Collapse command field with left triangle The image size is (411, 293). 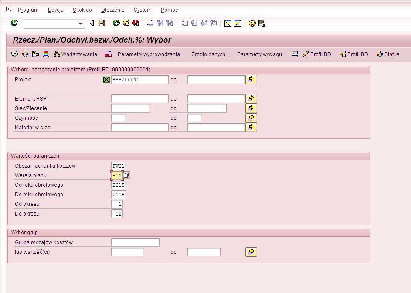click(x=92, y=24)
